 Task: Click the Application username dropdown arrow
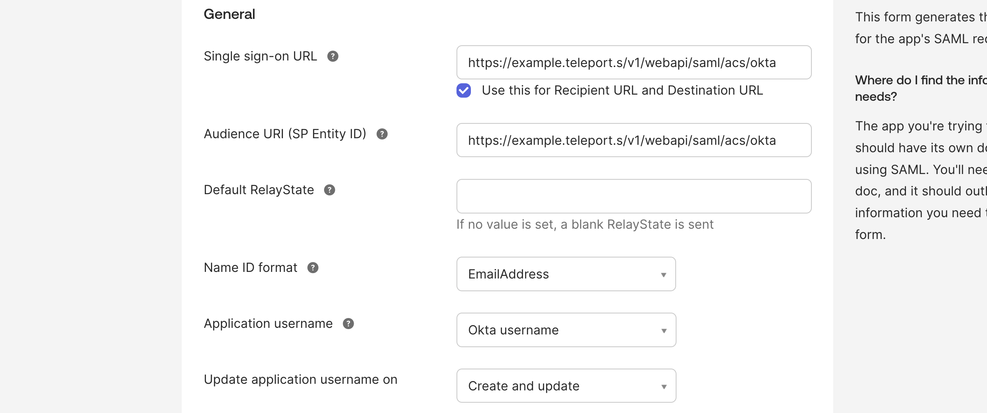[x=663, y=329]
